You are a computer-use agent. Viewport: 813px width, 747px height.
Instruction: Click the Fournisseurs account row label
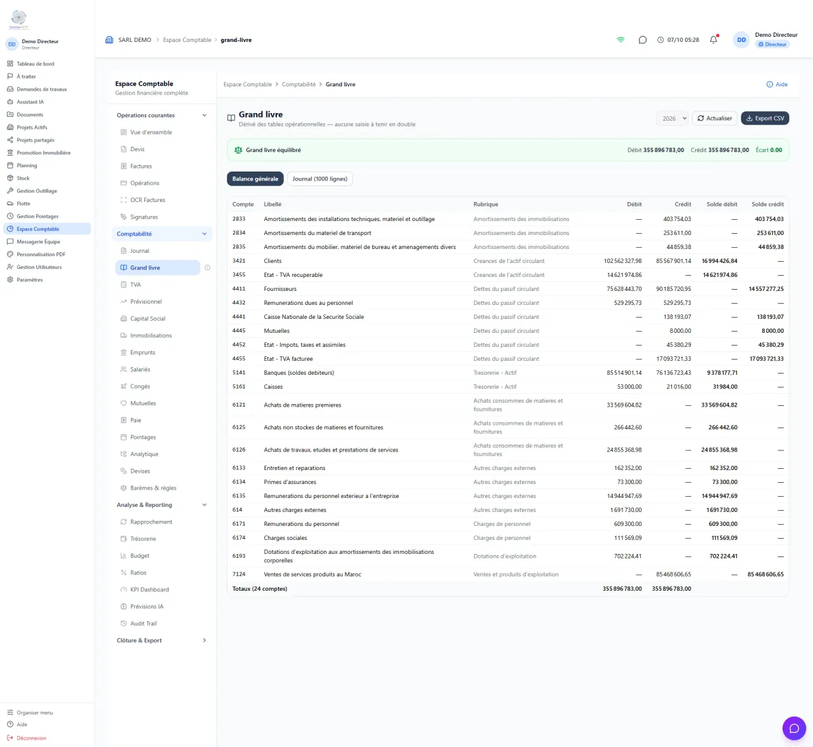pyautogui.click(x=280, y=289)
